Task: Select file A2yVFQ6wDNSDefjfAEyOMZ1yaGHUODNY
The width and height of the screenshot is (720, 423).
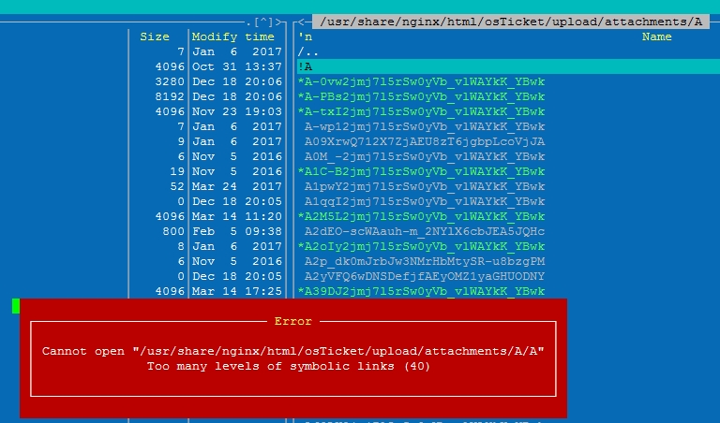Action: (425, 276)
